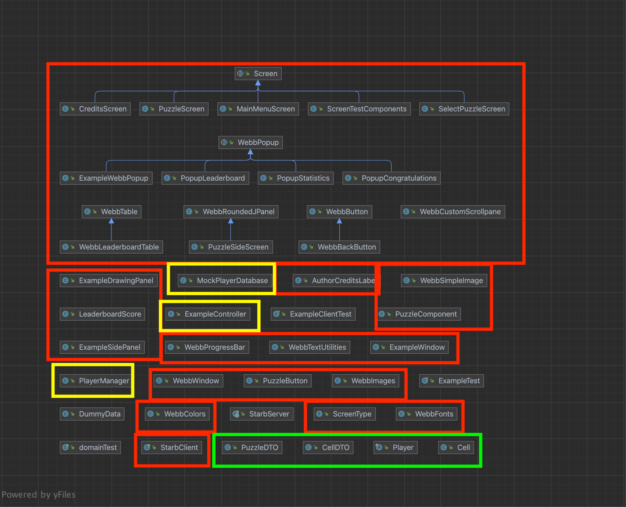
Task: Select the WebbCustomScrollpane node
Action: (x=453, y=212)
